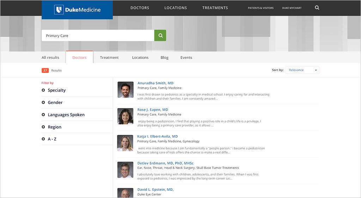The height and width of the screenshot is (198, 361).
Task: Click the Duke Medicine logo
Action: click(x=77, y=10)
